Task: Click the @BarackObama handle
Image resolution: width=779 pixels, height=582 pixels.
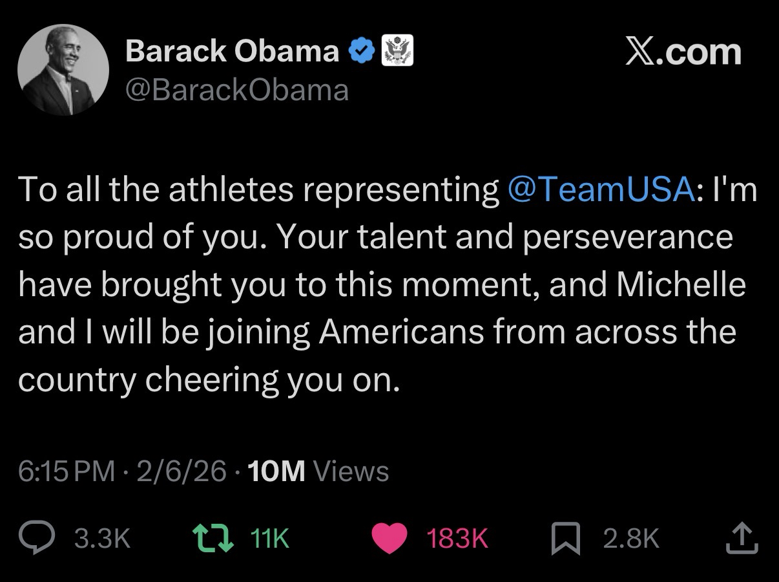Action: pyautogui.click(x=236, y=90)
